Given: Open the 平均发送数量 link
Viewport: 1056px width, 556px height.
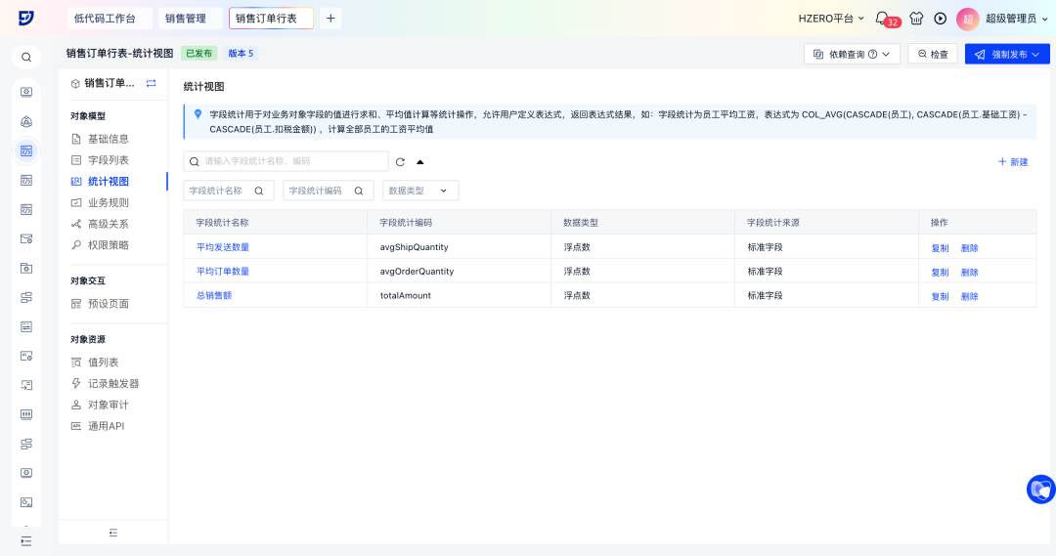Looking at the screenshot, I should [x=223, y=247].
